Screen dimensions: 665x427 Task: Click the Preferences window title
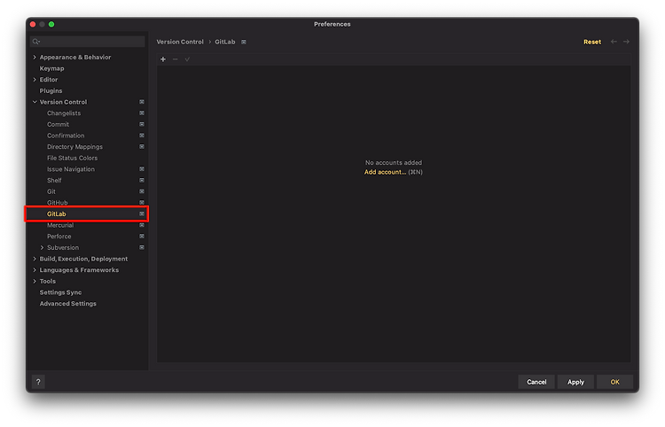(x=332, y=24)
